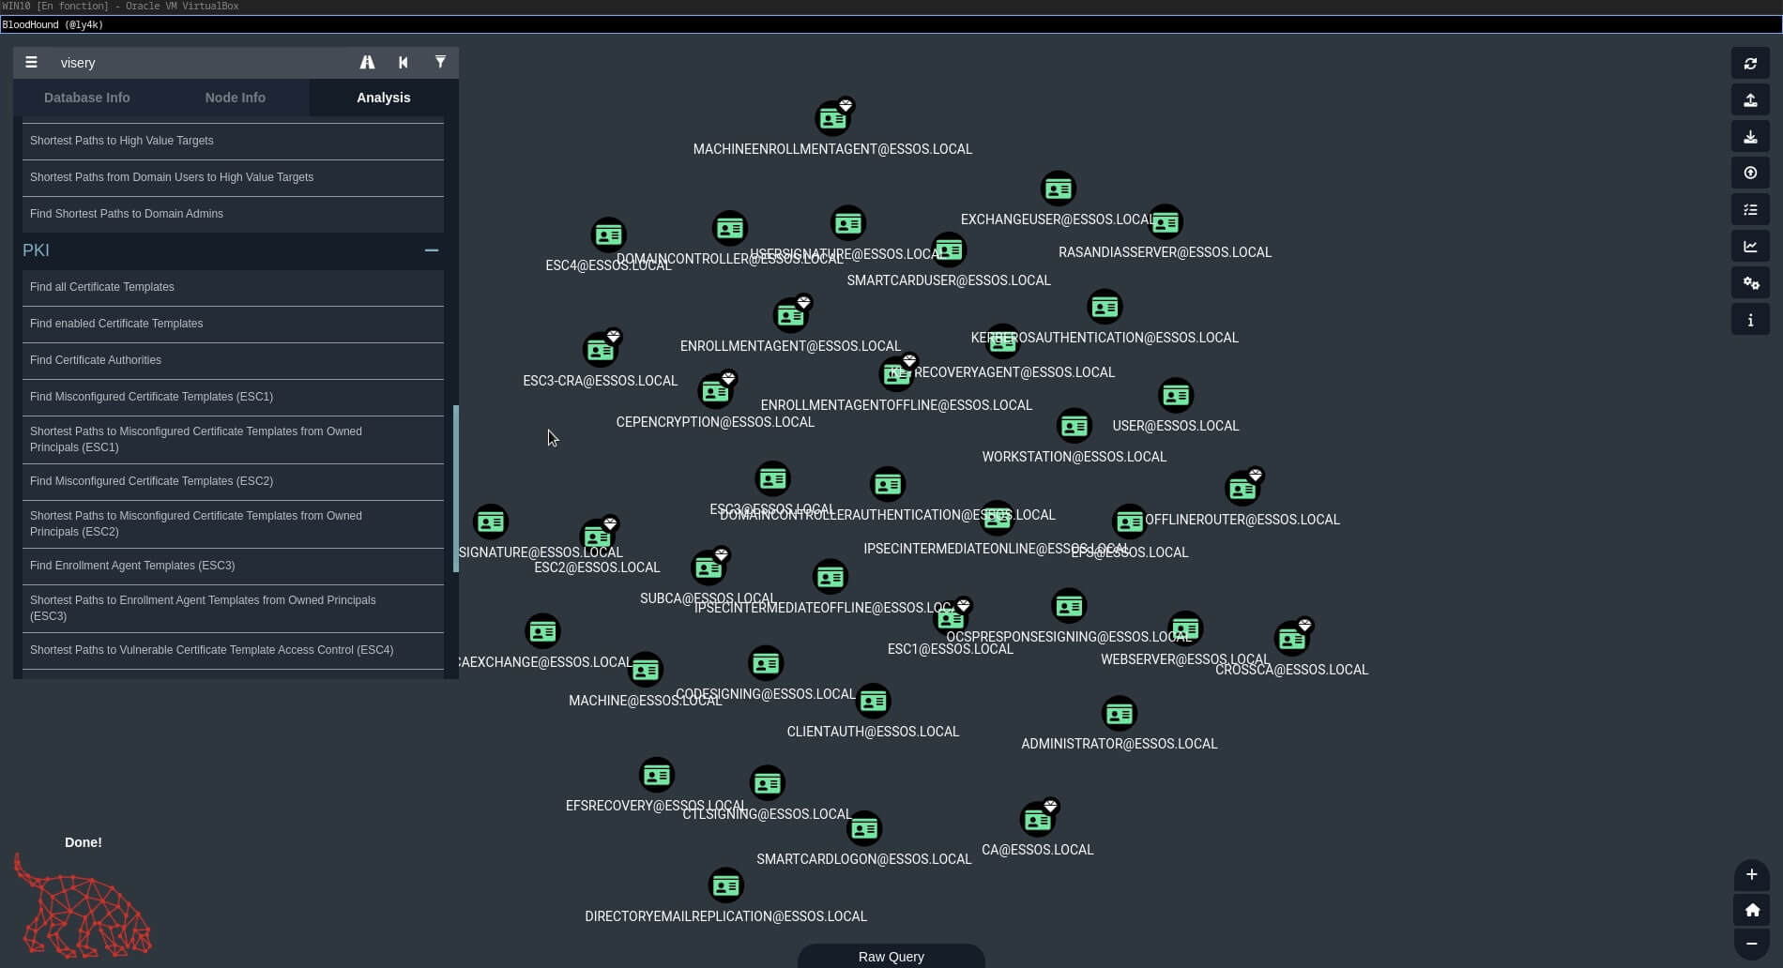This screenshot has height=968, width=1783.
Task: Select the ESC4@ESSOS.LOCAL node icon
Action: [608, 234]
